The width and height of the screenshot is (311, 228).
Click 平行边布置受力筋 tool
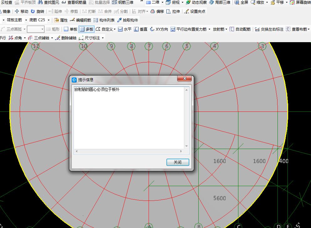pos(189,29)
